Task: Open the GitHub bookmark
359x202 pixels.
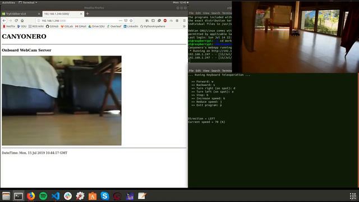Action: 52,26
